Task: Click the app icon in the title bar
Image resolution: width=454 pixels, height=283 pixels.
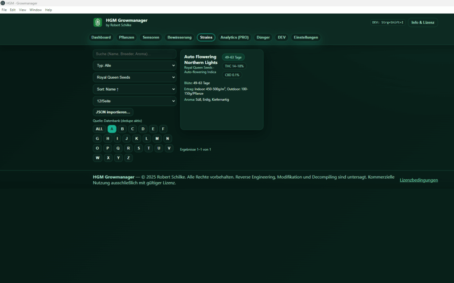Action: coord(4,3)
